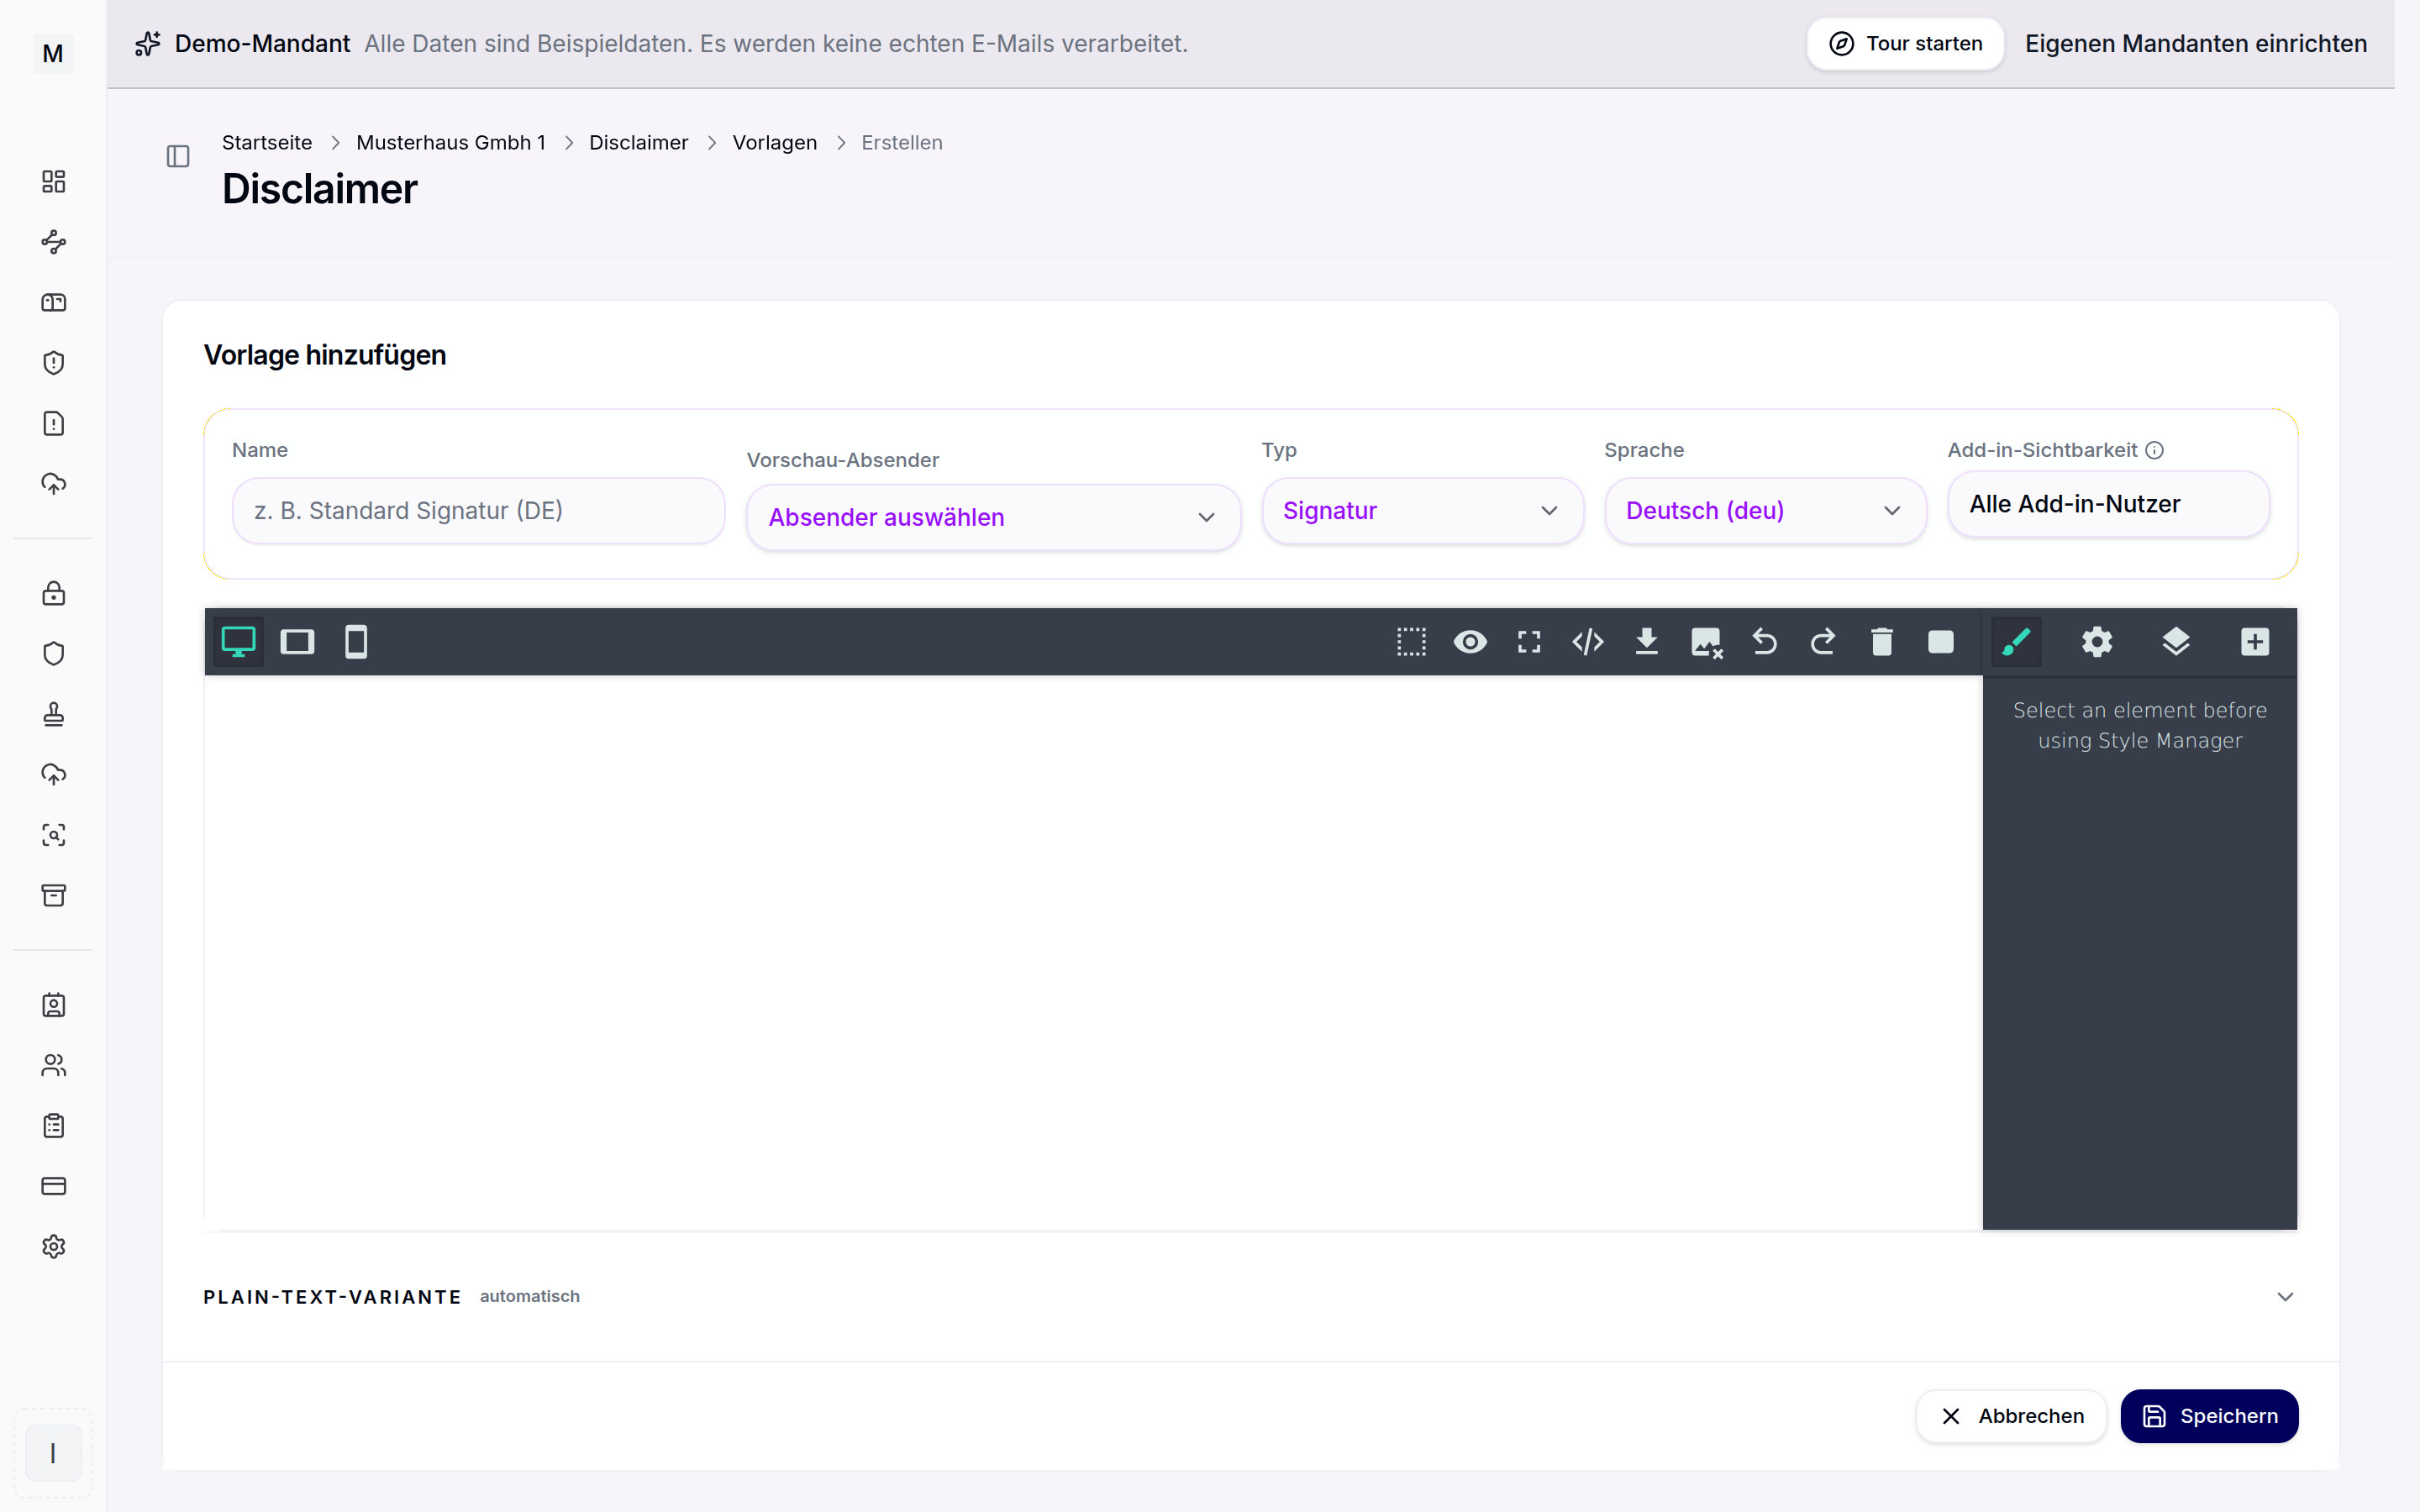Go to Vorlagen in the breadcrumb
2420x1512 pixels.
774,142
